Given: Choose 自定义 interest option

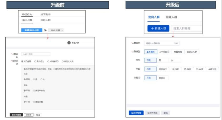Looking at the screenshot, I should (x=163, y=78).
